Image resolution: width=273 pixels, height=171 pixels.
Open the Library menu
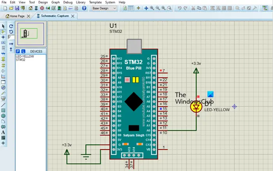81,2
